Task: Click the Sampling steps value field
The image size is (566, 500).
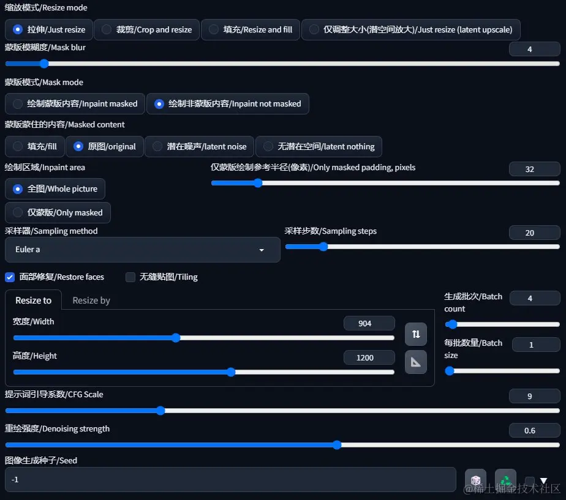Action: click(x=535, y=233)
